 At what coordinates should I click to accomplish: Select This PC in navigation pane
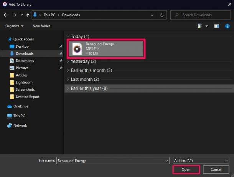pyautogui.click(x=19, y=116)
